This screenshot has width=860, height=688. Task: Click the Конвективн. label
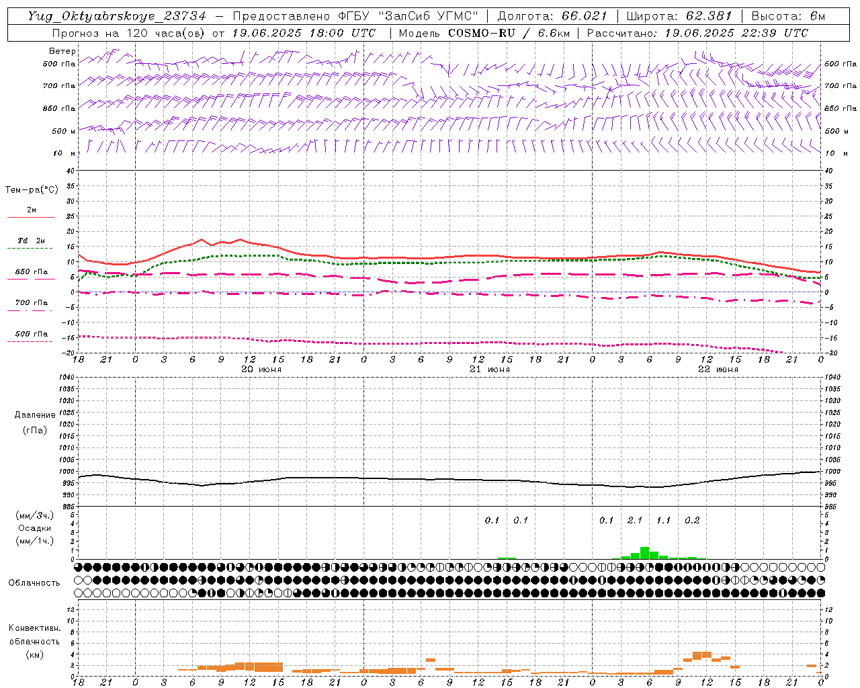point(34,628)
